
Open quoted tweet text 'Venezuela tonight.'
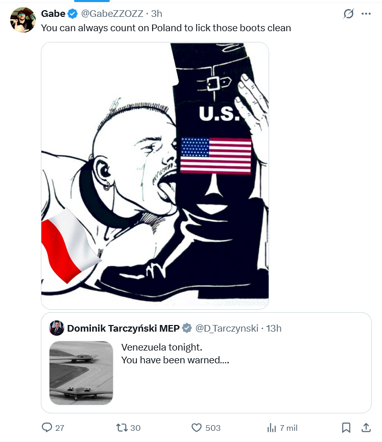[x=162, y=347]
